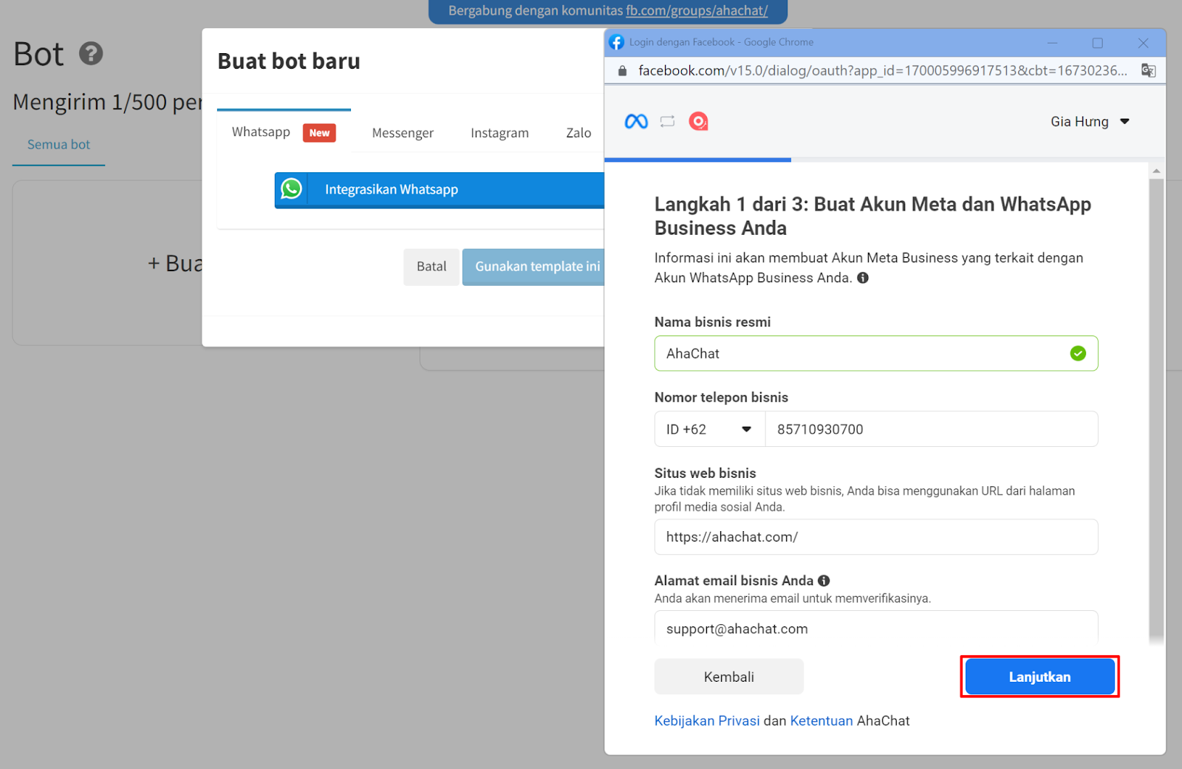Open the Kebijakan Privasi link
Image resolution: width=1182 pixels, height=769 pixels.
707,721
